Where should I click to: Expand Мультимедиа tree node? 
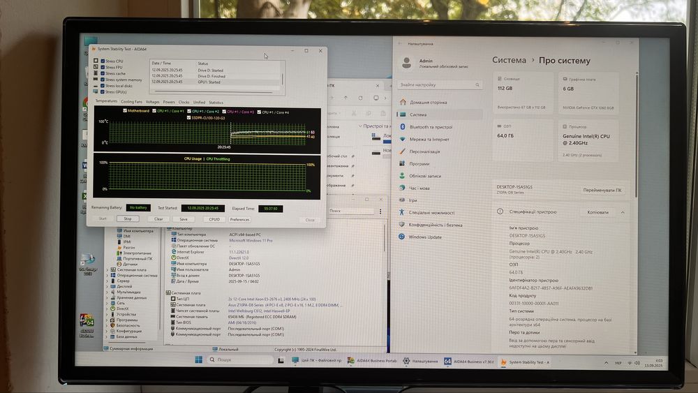(x=107, y=292)
